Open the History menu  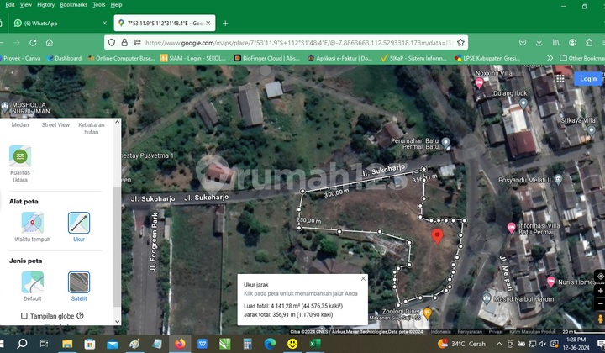click(x=47, y=4)
